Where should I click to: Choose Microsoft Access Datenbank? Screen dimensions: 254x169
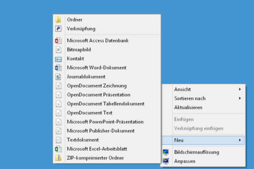click(107, 41)
